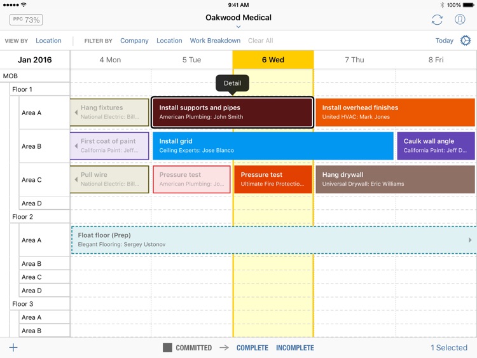Select the 7 Thu column header
Image resolution: width=477 pixels, height=358 pixels.
point(354,60)
